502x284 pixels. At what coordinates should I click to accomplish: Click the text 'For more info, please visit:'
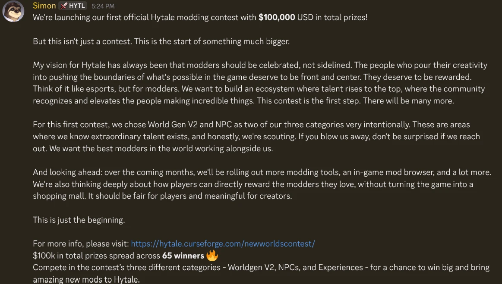[x=81, y=243]
